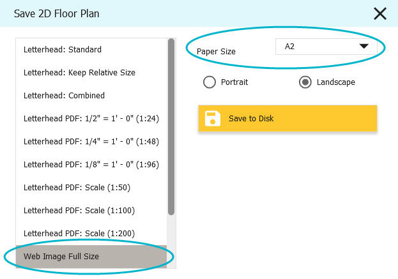398x279 pixels.
Task: Click the Paper Size dropdown arrow
Action: point(364,46)
